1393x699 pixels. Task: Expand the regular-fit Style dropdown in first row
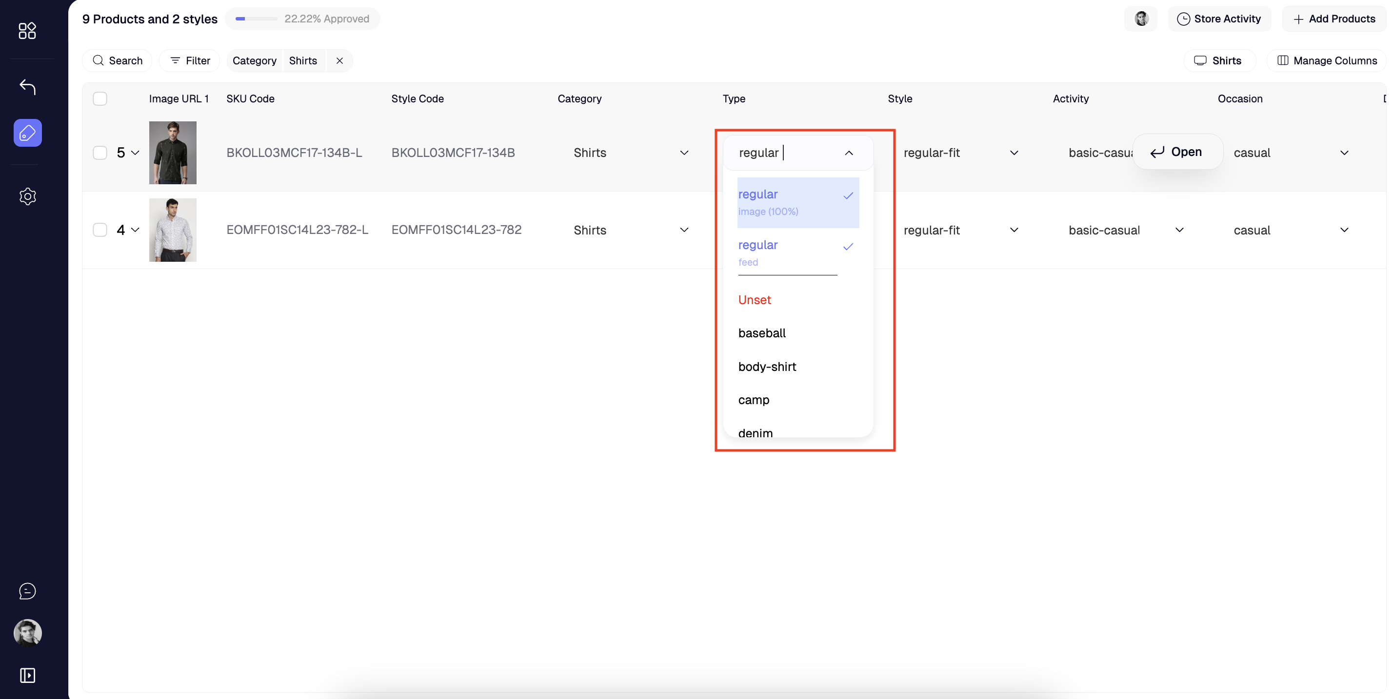point(1014,153)
